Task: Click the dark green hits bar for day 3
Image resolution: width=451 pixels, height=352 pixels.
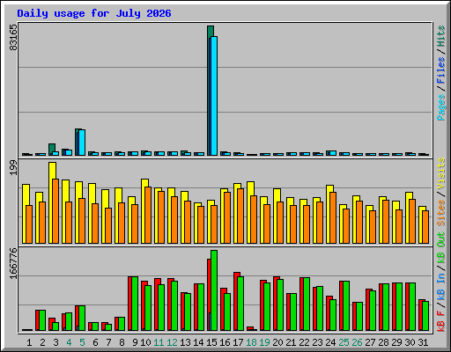Action: [x=52, y=149]
